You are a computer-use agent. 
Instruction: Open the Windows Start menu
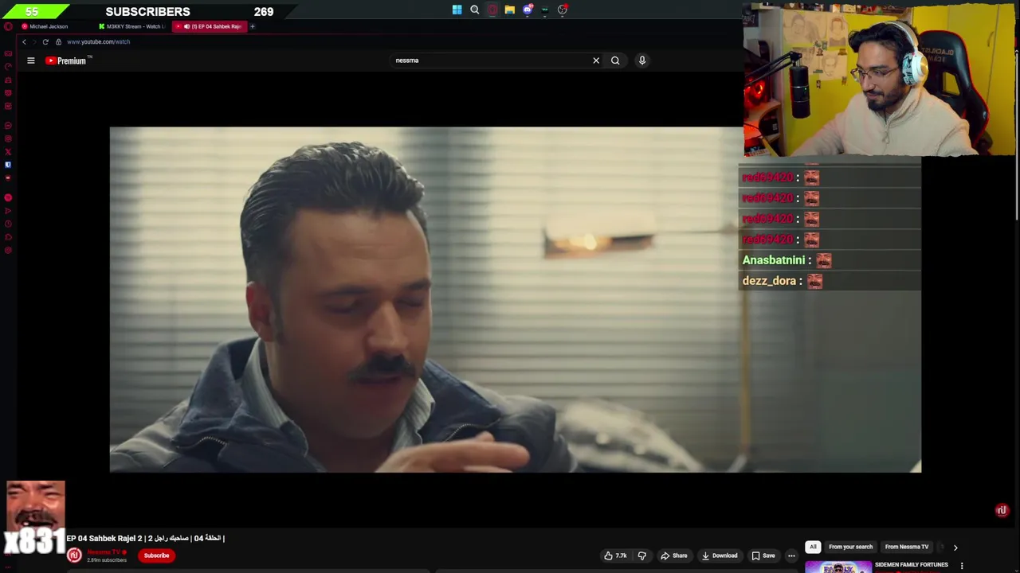point(457,10)
